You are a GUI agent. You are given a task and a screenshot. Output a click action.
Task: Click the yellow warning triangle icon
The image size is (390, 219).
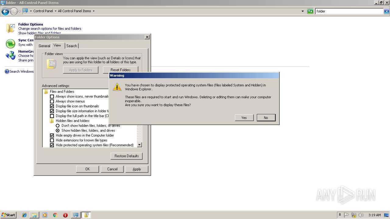[117, 87]
